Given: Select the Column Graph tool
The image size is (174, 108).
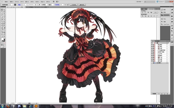Looking at the screenshot, I should [x=4, y=32].
